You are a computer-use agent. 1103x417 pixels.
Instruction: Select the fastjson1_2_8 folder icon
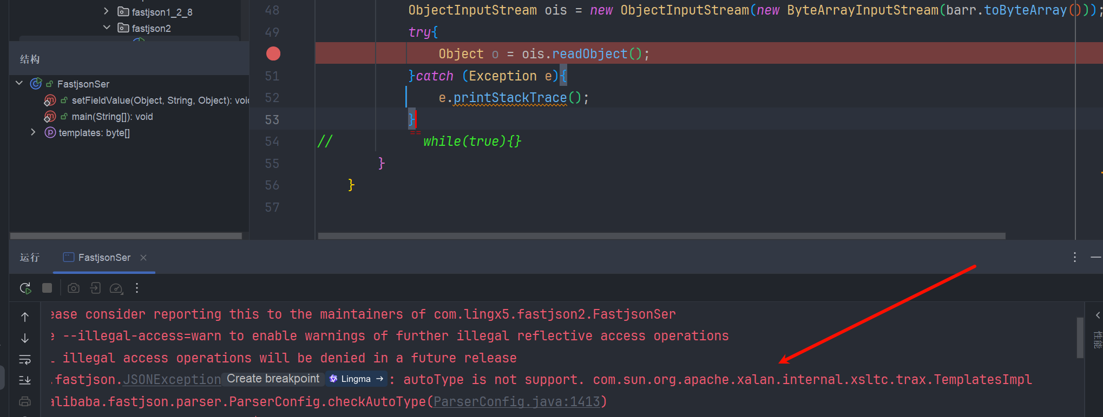[x=123, y=11]
